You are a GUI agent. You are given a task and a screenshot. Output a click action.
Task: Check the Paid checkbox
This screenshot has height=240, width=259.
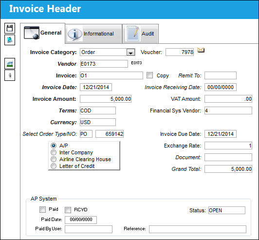point(43,210)
